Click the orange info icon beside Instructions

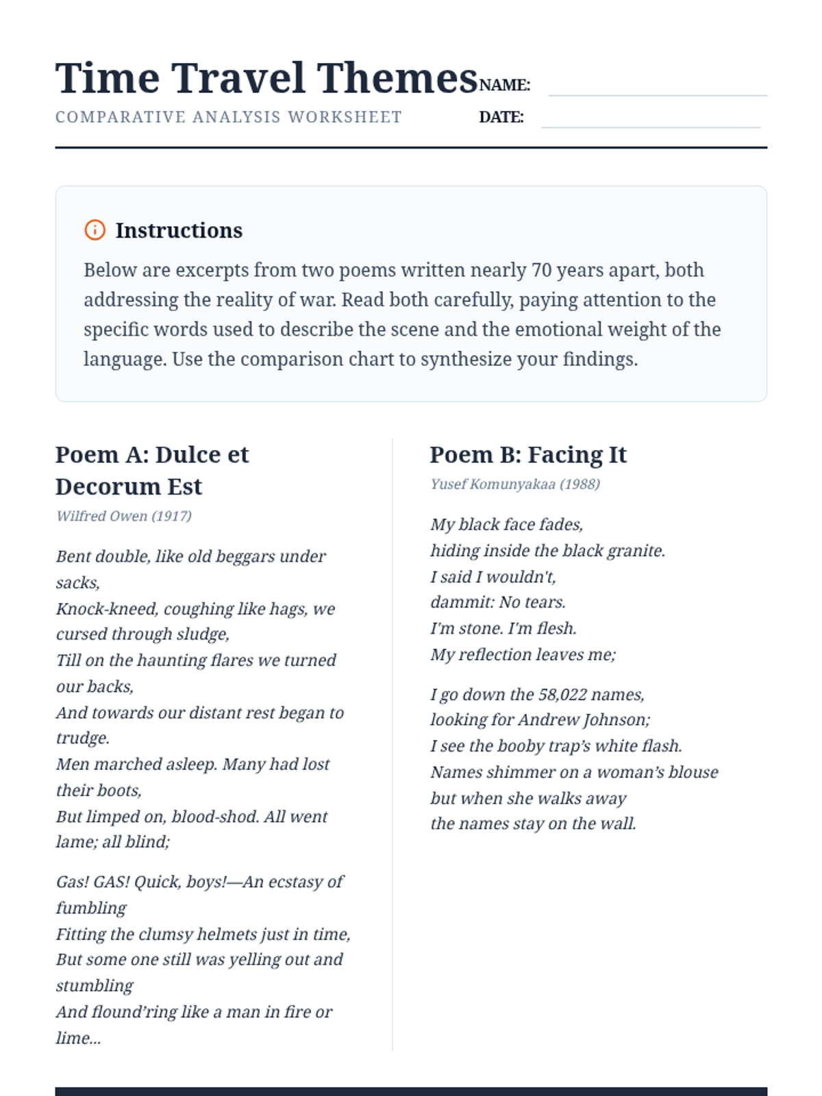click(x=95, y=230)
